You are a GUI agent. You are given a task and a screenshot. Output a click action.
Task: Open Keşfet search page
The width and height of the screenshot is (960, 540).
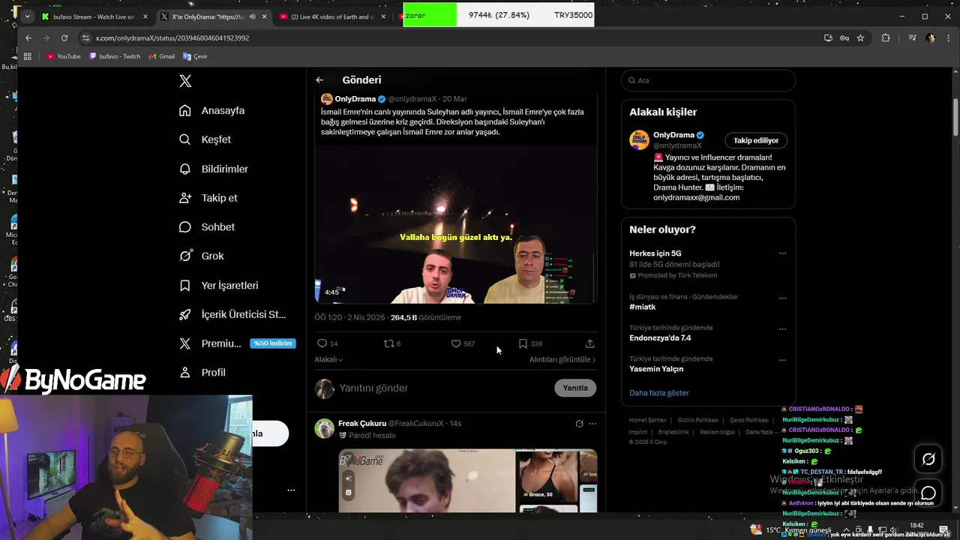(205, 139)
